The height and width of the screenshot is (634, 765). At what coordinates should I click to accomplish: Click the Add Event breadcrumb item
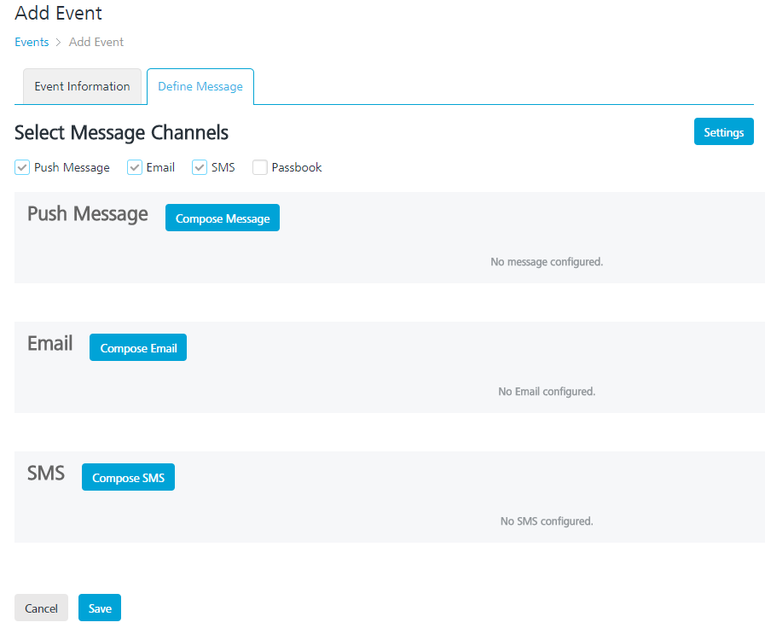(x=96, y=42)
